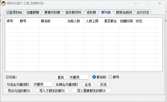
Task: Click 导入不群发的群ID button
Action: [52, 90]
